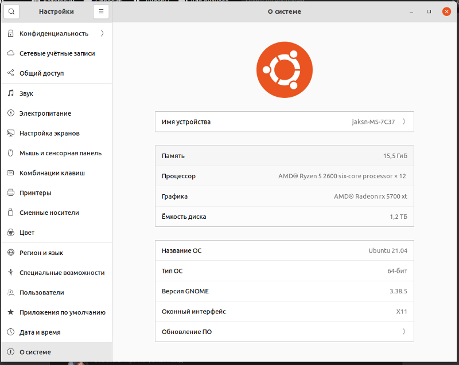Open the Пользователи panel

(x=56, y=292)
